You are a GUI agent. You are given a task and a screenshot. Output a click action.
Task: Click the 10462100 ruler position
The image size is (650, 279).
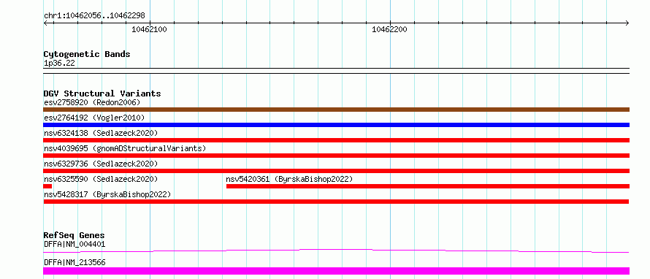tap(149, 29)
